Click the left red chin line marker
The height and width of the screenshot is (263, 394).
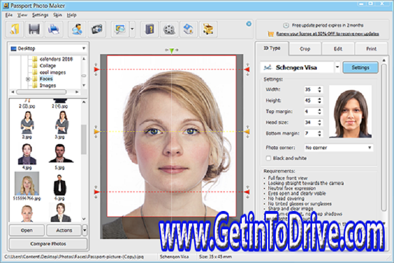(97, 192)
